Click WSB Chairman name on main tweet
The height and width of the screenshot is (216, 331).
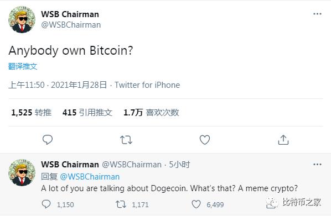70,14
